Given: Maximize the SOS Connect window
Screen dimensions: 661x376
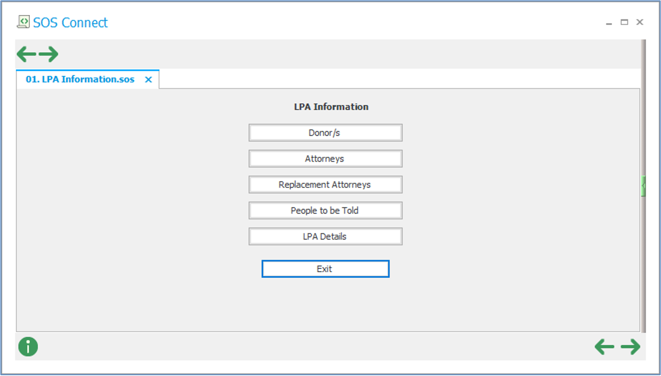Looking at the screenshot, I should pos(624,22).
